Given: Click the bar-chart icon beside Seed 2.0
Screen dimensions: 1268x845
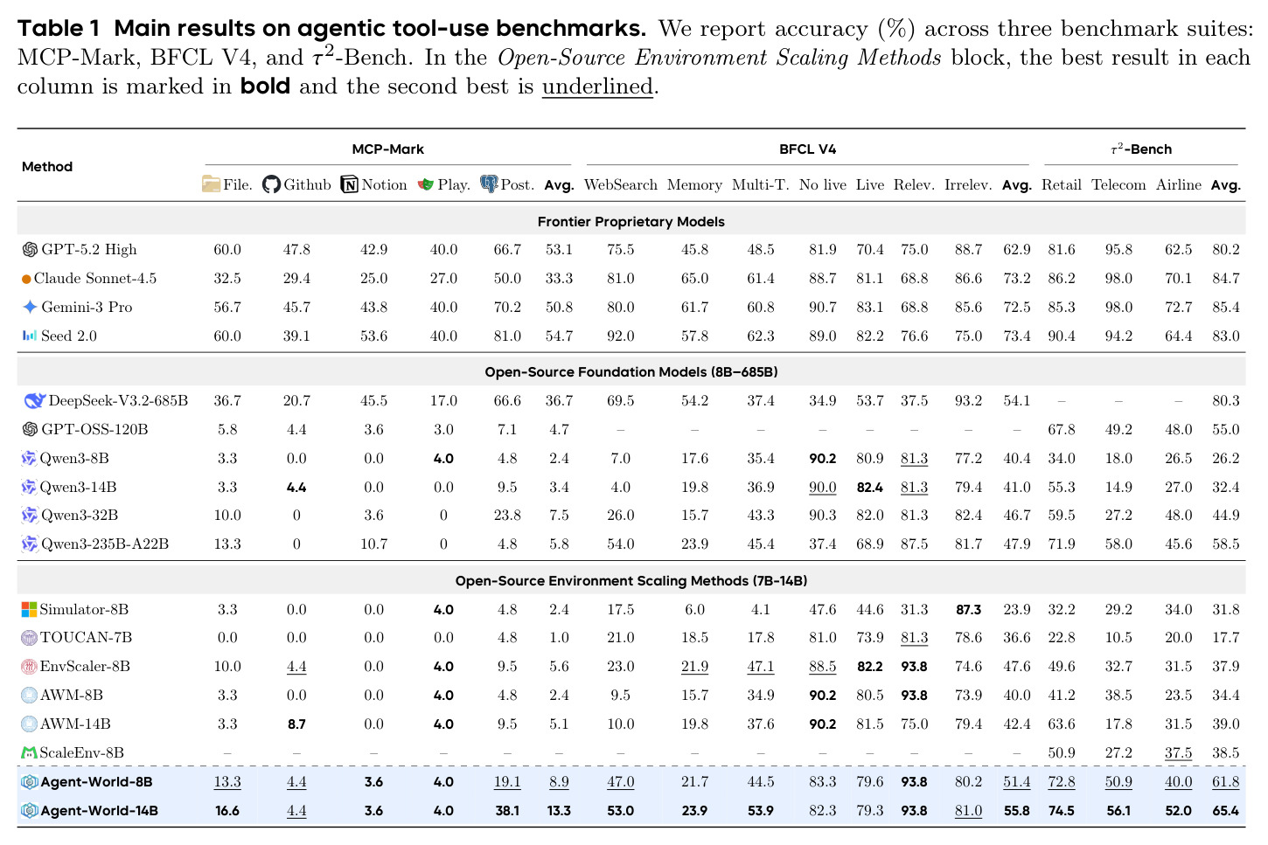Looking at the screenshot, I should pos(30,336).
